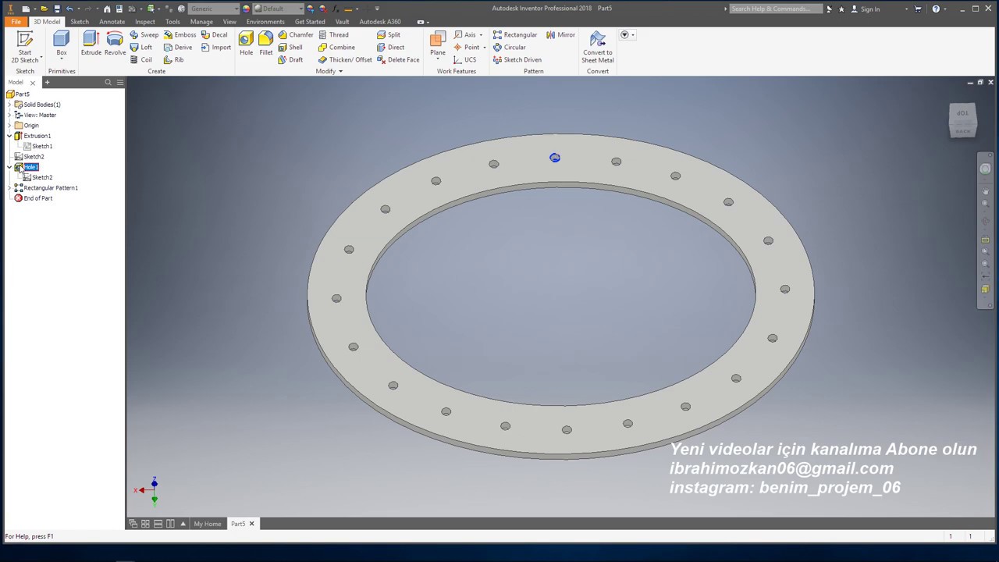Choose Circular pattern tool
Viewport: 999px width, 562px height.
[x=510, y=48]
